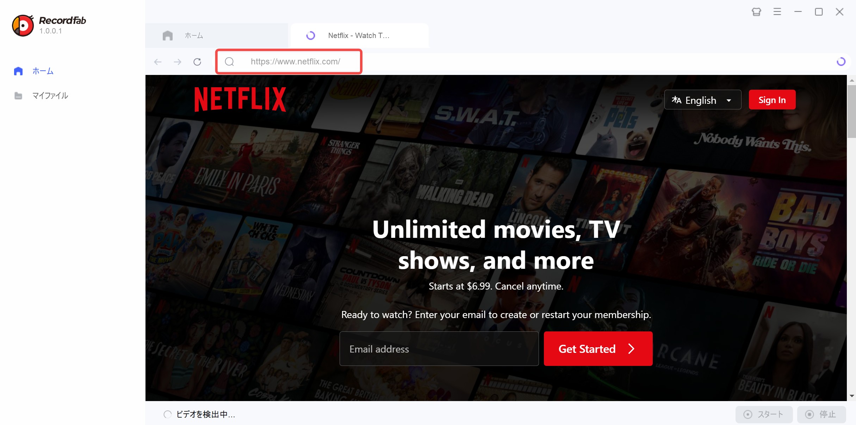Viewport: 856px width, 425px height.
Task: Click the home icon in ホーム tab
Action: click(168, 36)
